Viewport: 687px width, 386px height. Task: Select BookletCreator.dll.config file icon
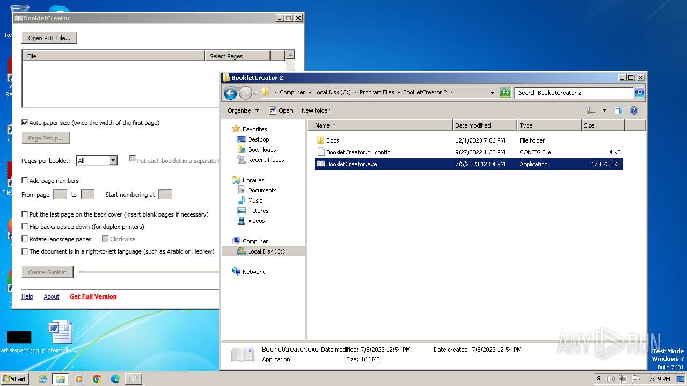321,152
